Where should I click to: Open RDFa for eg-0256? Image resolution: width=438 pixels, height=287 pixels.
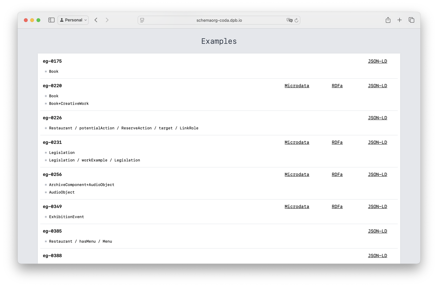[x=337, y=174]
